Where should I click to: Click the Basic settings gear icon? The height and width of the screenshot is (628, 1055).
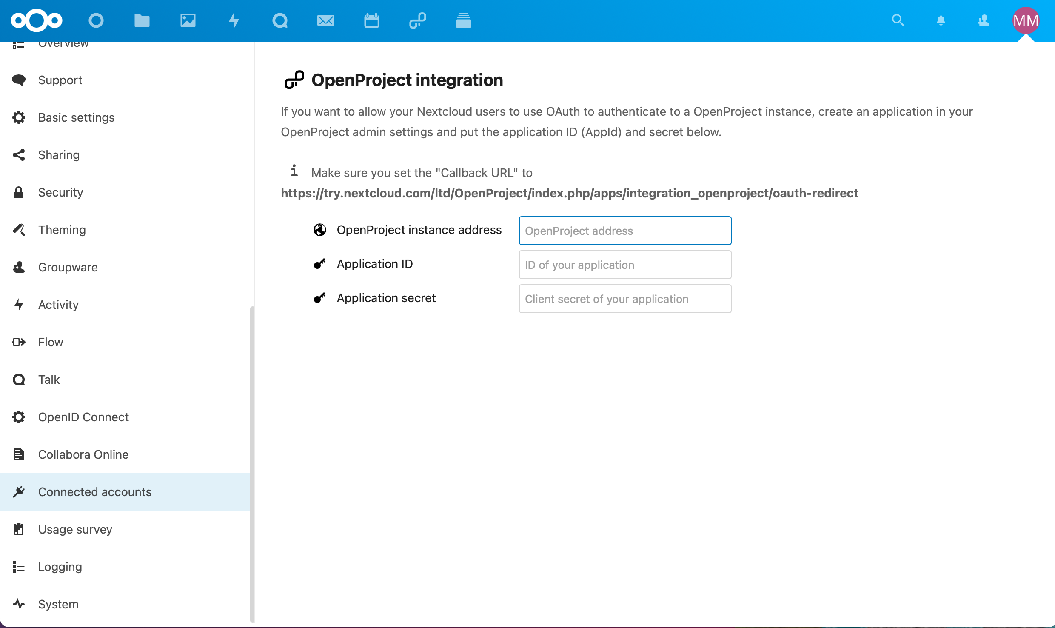[x=19, y=117]
